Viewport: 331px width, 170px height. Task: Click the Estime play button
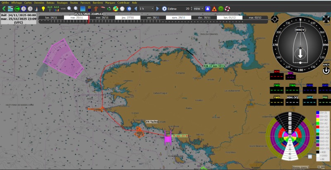click(164, 8)
